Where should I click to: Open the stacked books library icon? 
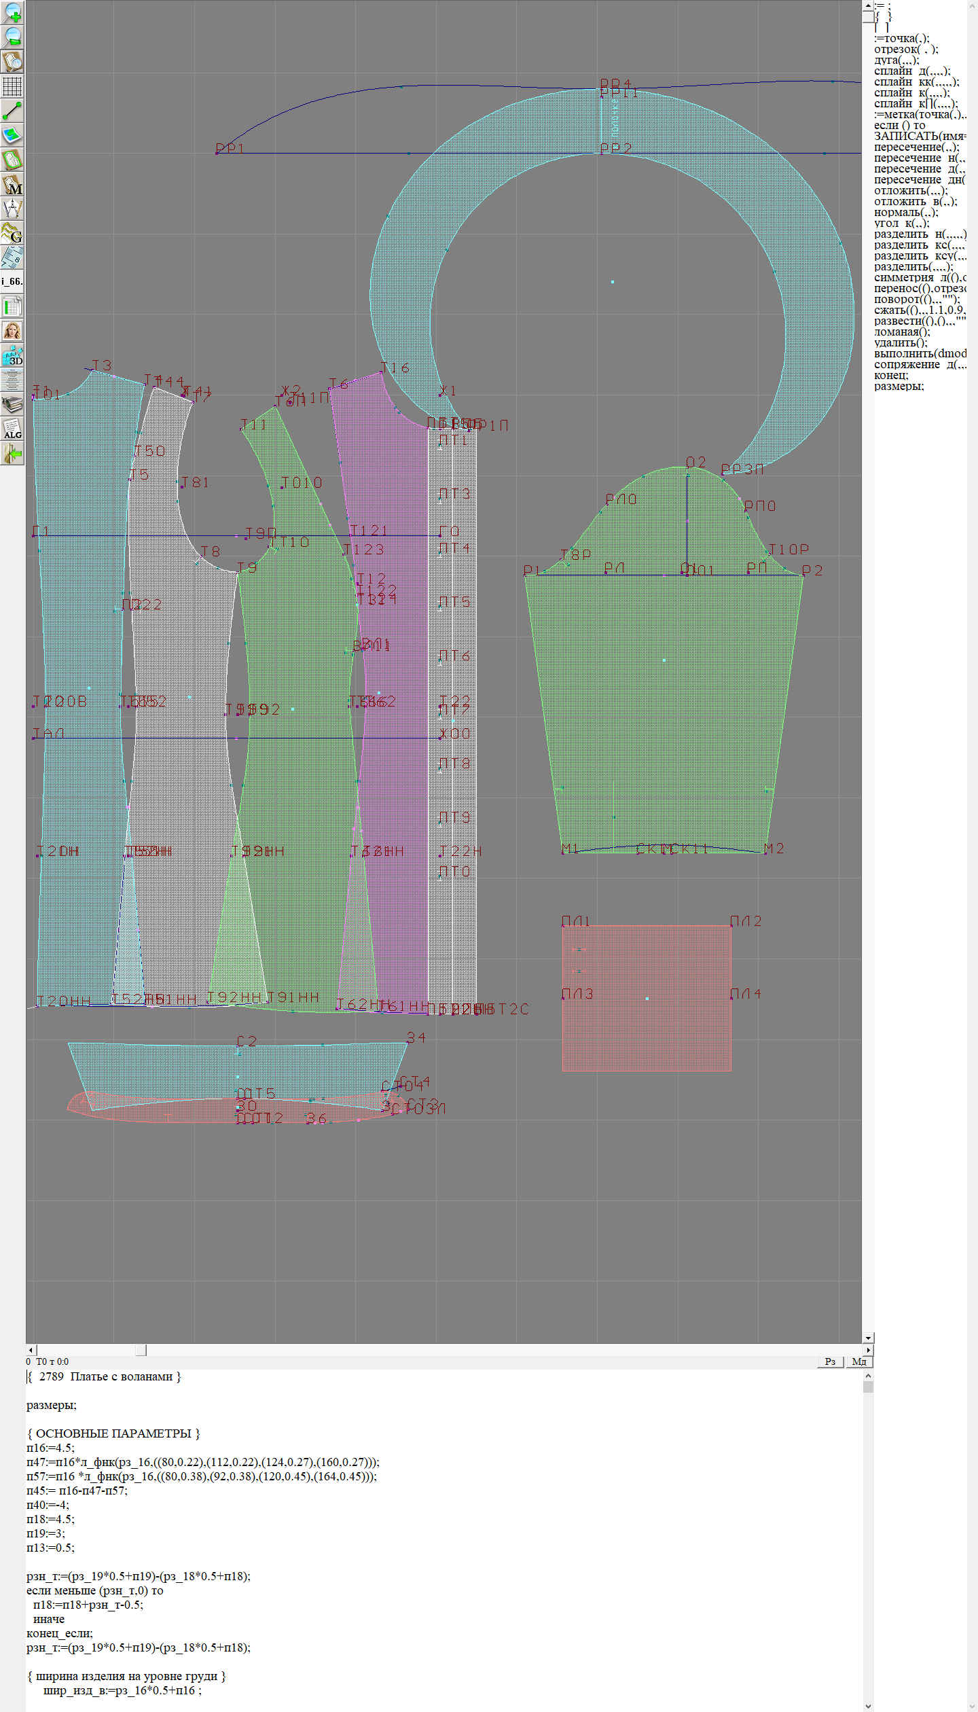point(12,405)
